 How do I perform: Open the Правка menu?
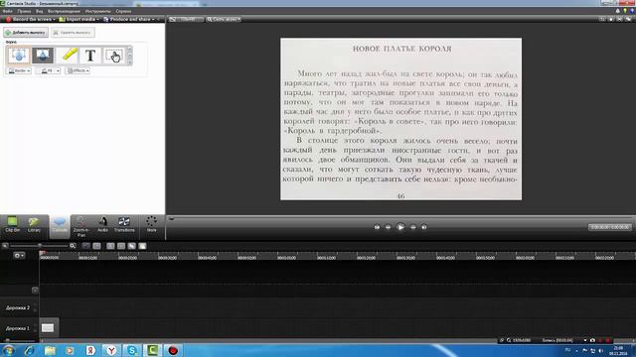[x=24, y=11]
